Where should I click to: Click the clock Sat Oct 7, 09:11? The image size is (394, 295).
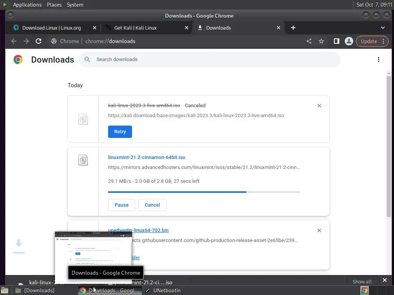374,5
